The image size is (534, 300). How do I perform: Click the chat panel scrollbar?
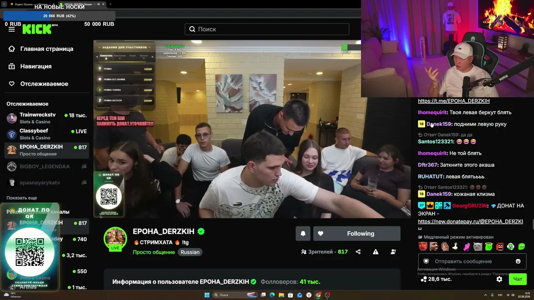pos(533,224)
